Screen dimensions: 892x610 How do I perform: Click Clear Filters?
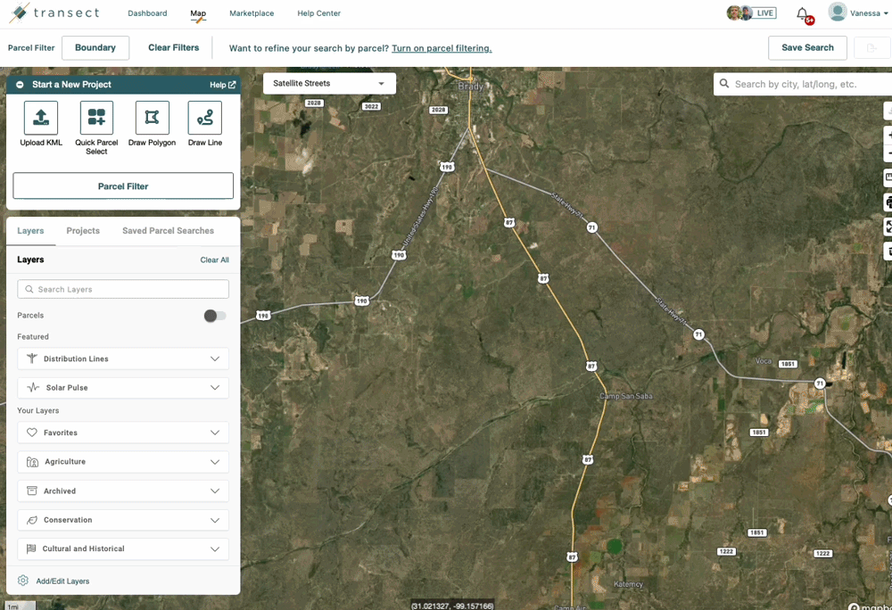coord(174,48)
